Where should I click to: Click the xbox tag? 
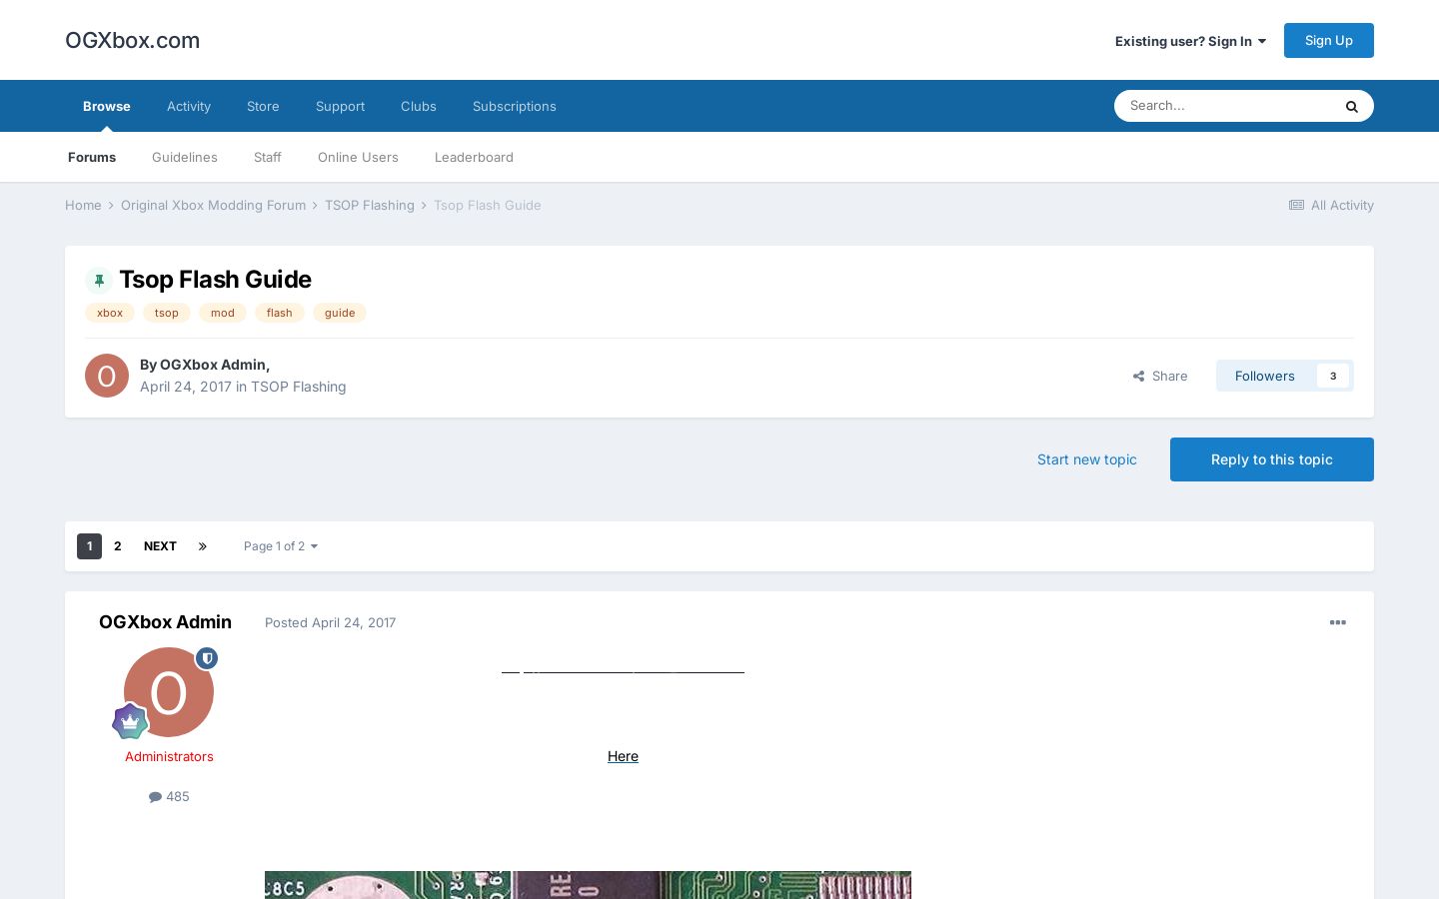click(110, 313)
